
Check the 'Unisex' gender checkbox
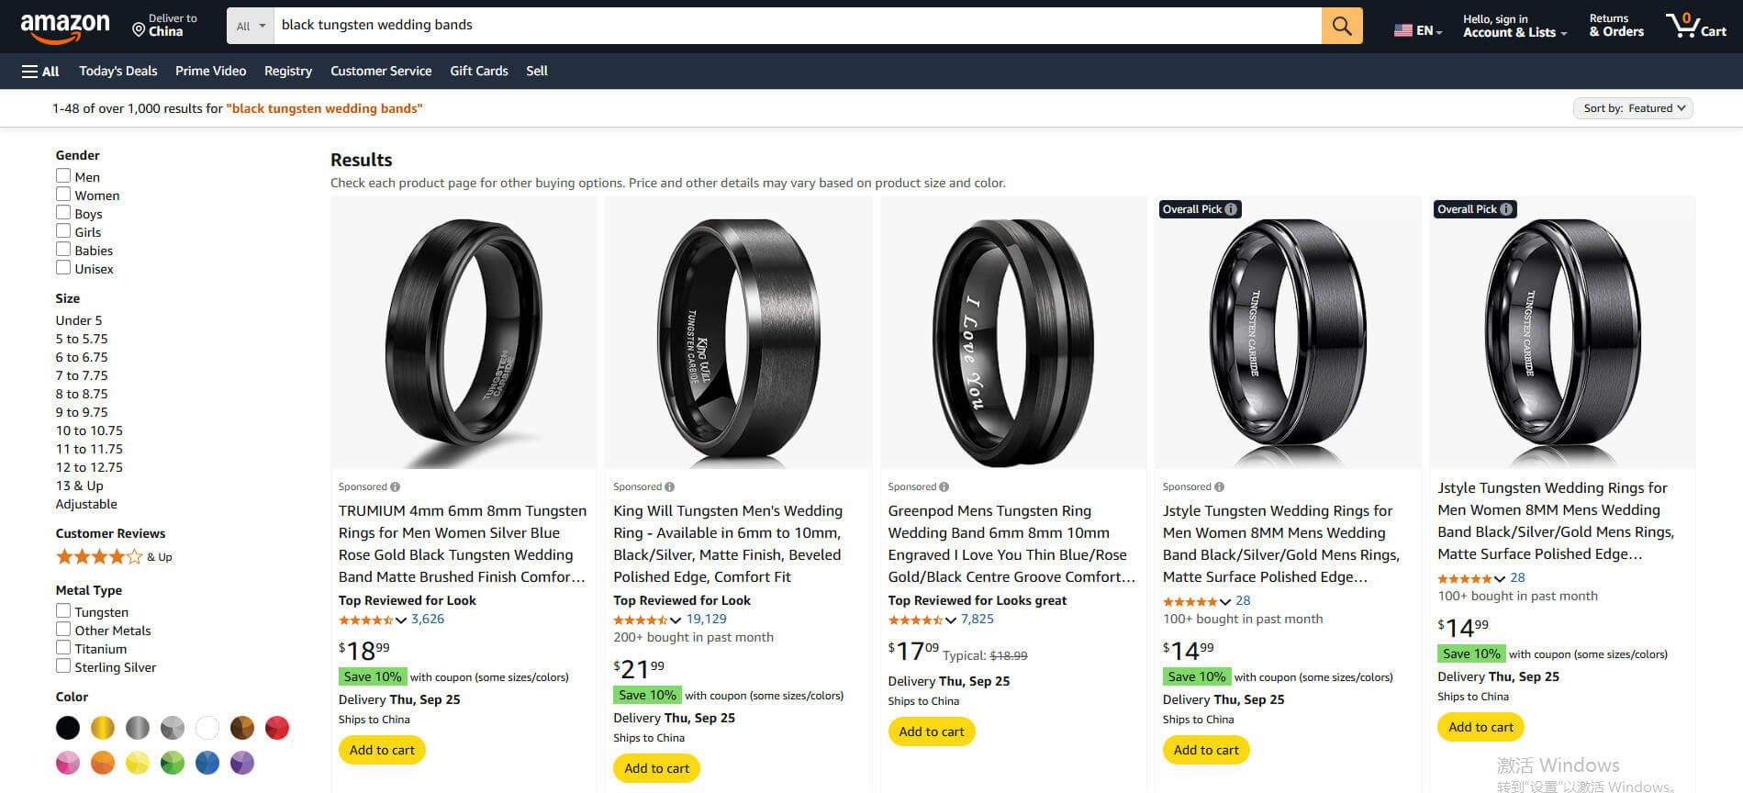tap(61, 268)
